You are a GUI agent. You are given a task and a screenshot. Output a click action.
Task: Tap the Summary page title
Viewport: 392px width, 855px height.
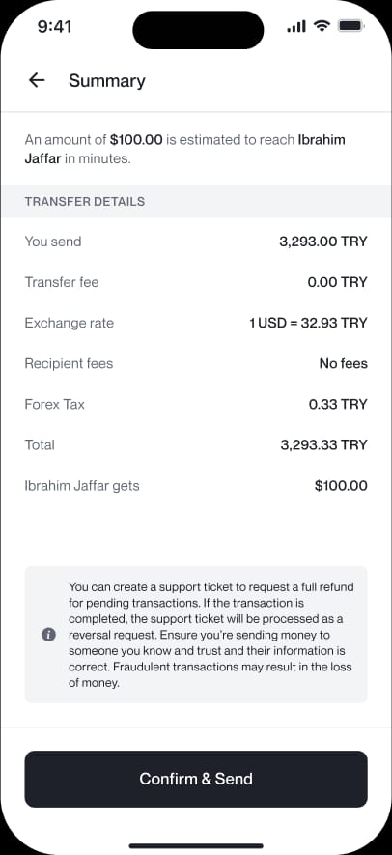click(107, 81)
